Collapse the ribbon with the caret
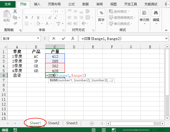Screen dimensions: 170x132 (x=166, y=30)
